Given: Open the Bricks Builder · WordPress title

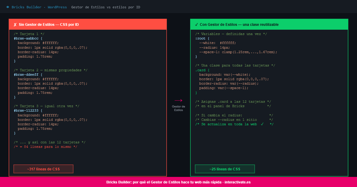Looking at the screenshot, I should pos(39,7).
